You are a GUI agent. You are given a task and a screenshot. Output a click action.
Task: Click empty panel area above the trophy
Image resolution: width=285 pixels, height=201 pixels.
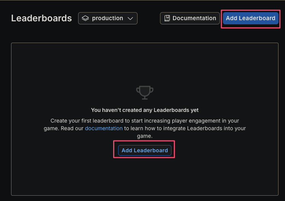(145, 64)
